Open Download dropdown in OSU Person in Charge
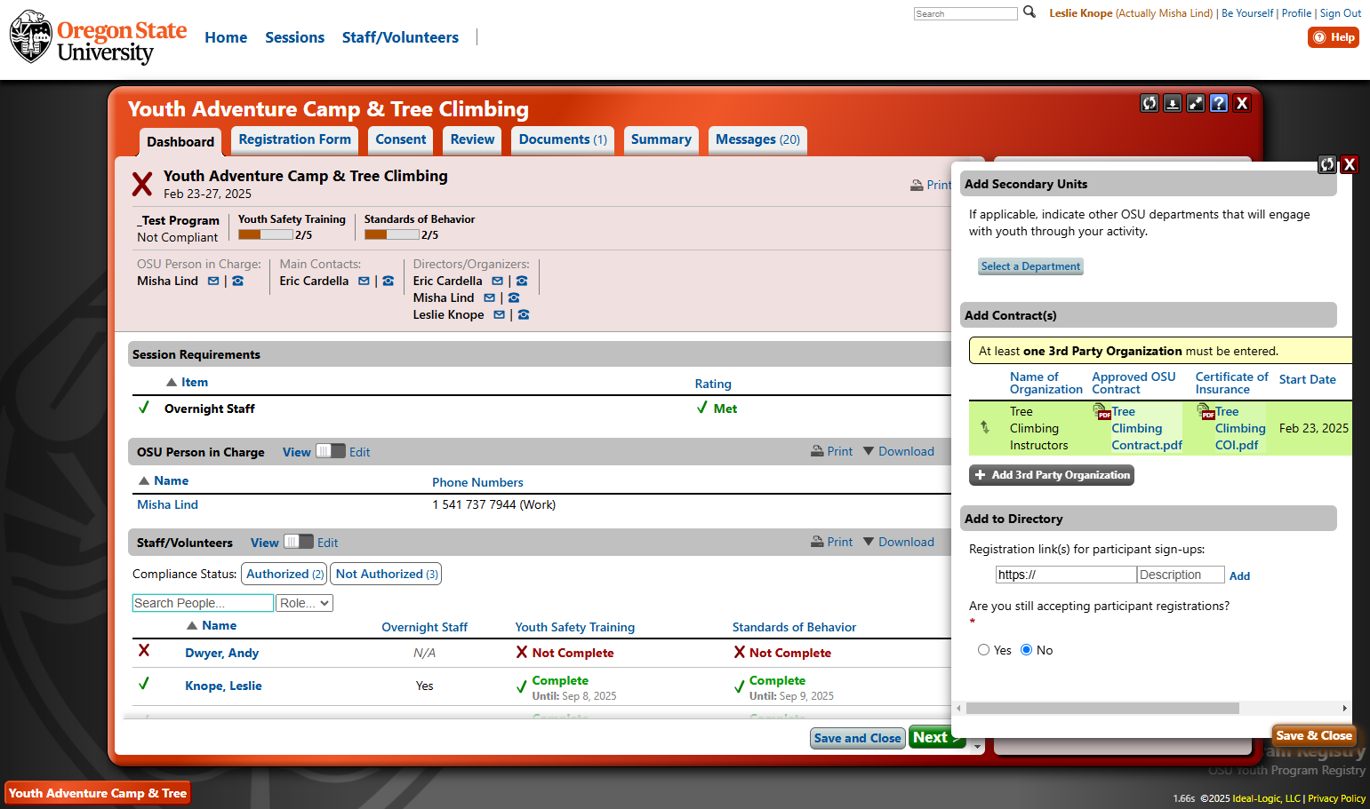 click(x=898, y=451)
